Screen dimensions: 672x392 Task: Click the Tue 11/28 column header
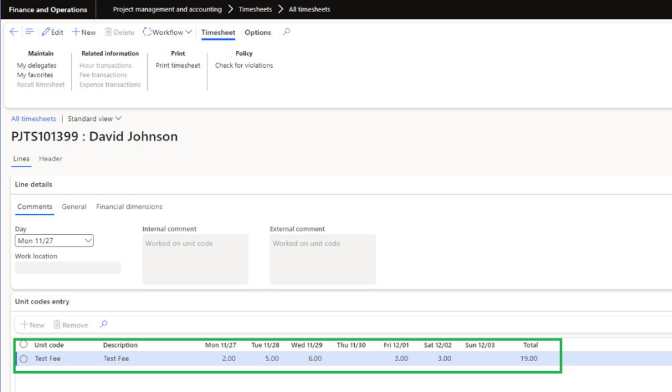pyautogui.click(x=265, y=345)
